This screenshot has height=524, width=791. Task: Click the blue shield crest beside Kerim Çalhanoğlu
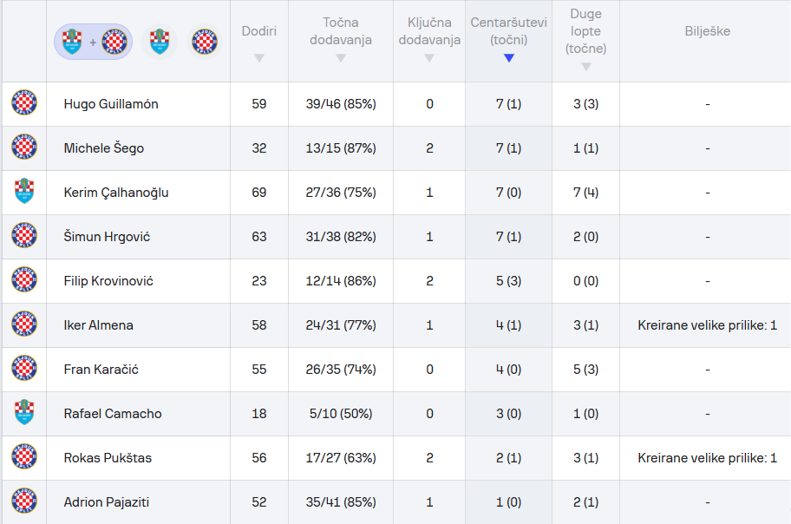click(x=24, y=193)
